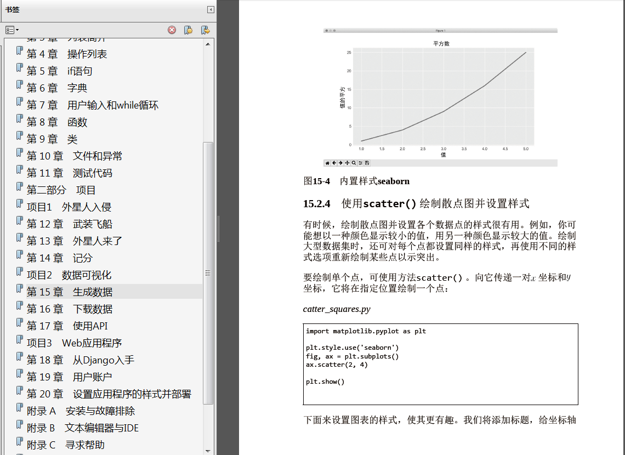Screen dimensions: 625x455
Task: Click the bookmark icon beside 第 4 章
Action: (x=19, y=50)
